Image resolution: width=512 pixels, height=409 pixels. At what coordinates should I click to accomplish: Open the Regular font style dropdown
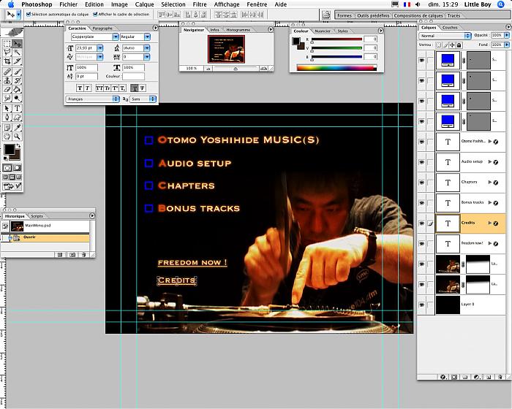click(x=147, y=37)
